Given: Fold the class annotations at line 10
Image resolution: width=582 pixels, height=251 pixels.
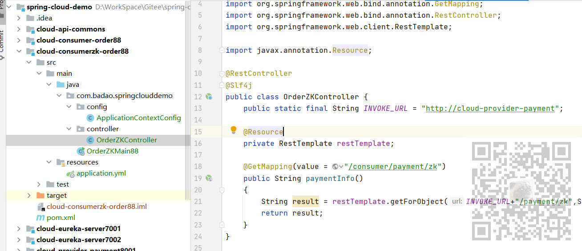Looking at the screenshot, I should 222,73.
